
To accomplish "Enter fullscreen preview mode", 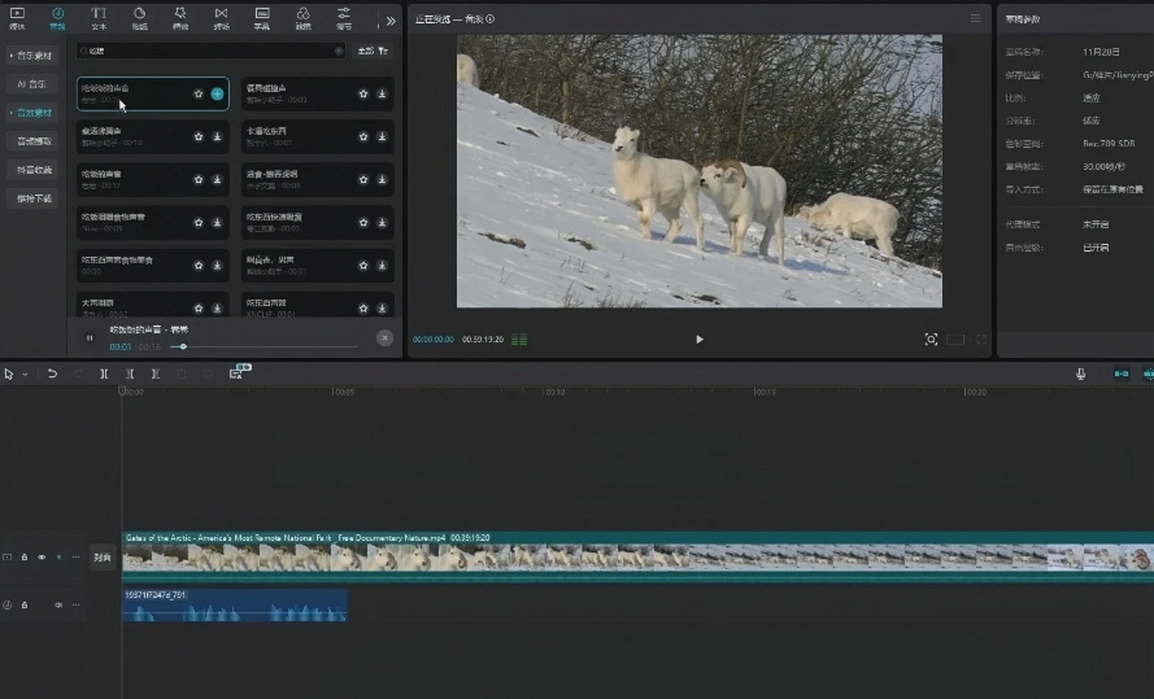I will [981, 339].
